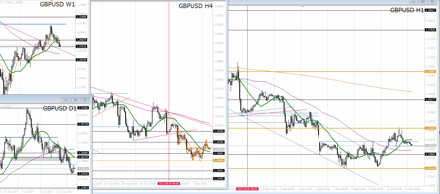Click the 1.24518 price label in W1
The width and height of the screenshot is (440, 194).
tap(82, 47)
